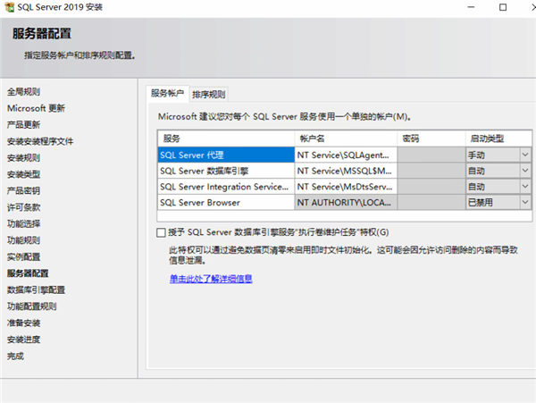This screenshot has width=536, height=403.
Task: Click account name for SQL Server 数据库引擎
Action: (x=346, y=171)
